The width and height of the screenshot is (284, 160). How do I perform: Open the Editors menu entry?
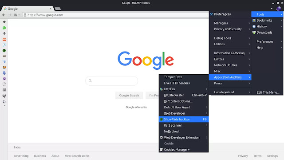click(x=230, y=59)
